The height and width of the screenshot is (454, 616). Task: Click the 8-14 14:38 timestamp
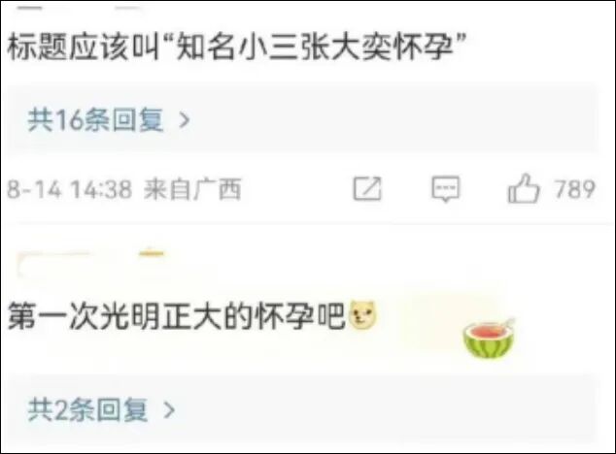point(70,189)
